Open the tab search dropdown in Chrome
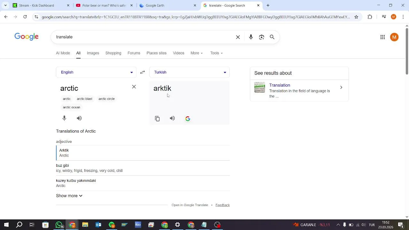The width and height of the screenshot is (409, 230). coord(5,5)
